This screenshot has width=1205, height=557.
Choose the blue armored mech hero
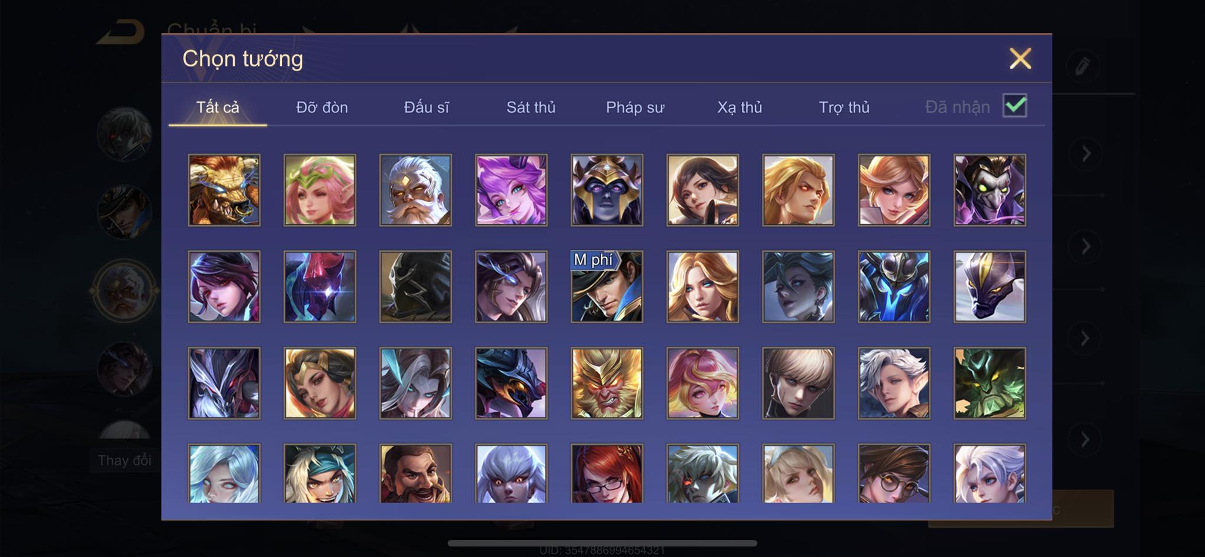tap(894, 286)
